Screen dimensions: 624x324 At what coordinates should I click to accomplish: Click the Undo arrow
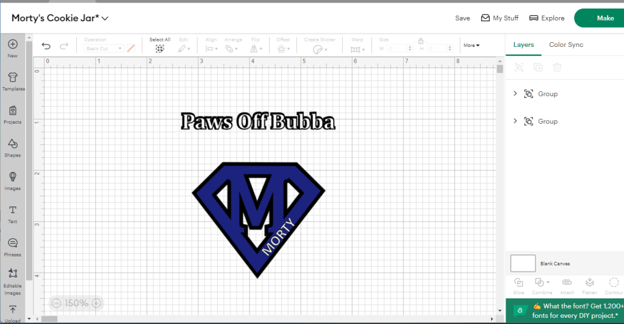(x=46, y=46)
